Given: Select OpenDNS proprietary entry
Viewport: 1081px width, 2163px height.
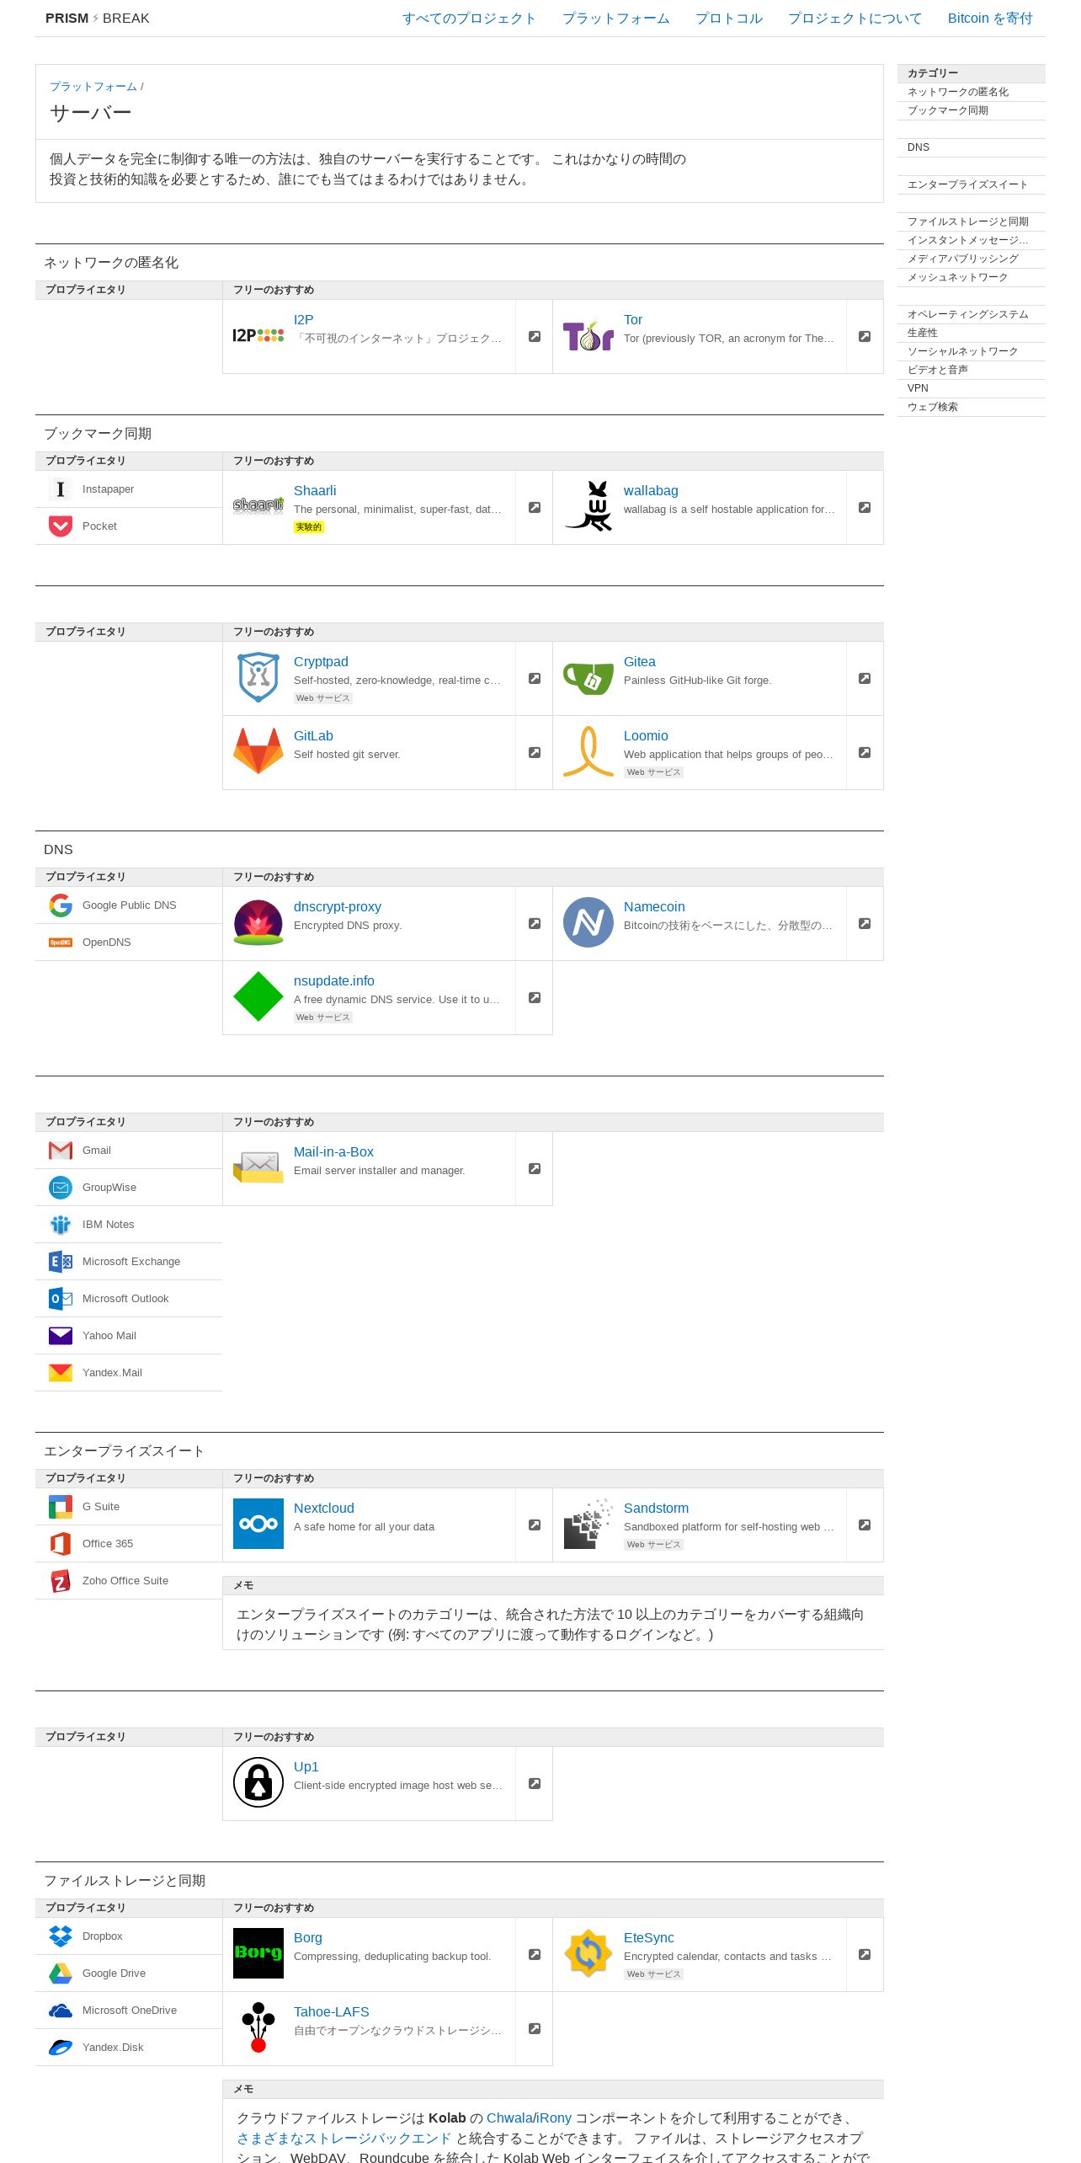Looking at the screenshot, I should click(129, 943).
